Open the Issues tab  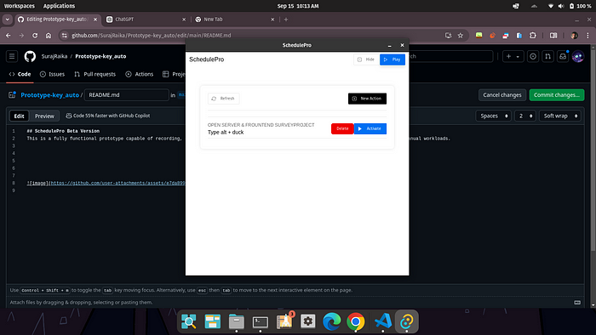pos(52,74)
